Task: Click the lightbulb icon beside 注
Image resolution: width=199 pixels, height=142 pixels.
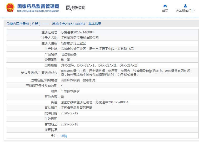Action: tap(52, 136)
